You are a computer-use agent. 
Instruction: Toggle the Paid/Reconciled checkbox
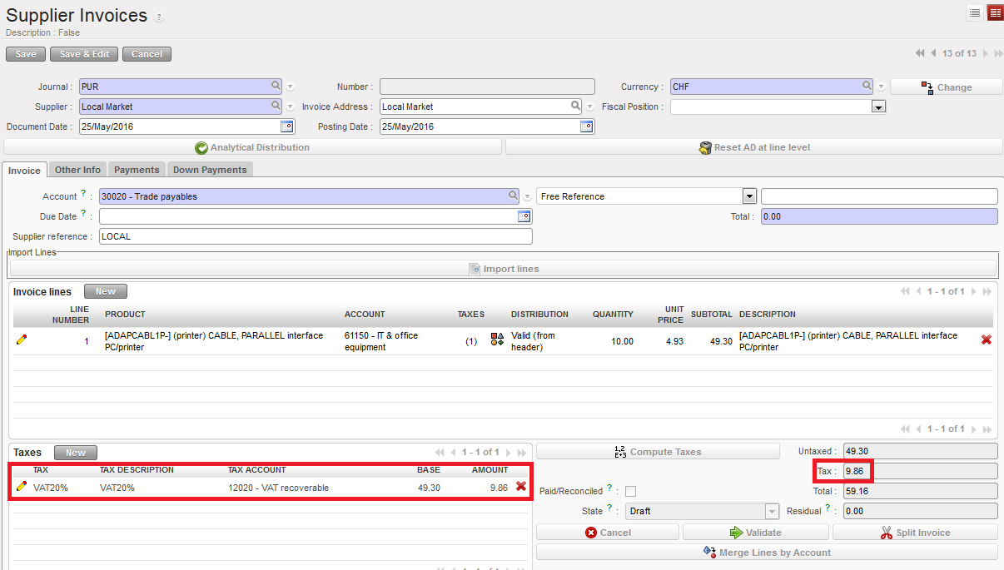click(x=630, y=491)
